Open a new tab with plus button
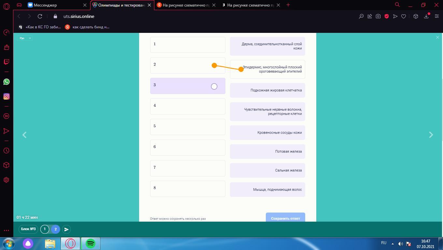Image resolution: width=443 pixels, height=250 pixels. click(x=288, y=5)
